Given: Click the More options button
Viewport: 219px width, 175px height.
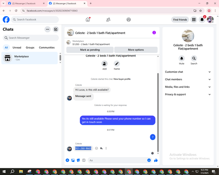Looking at the screenshot, I should click(136, 50).
